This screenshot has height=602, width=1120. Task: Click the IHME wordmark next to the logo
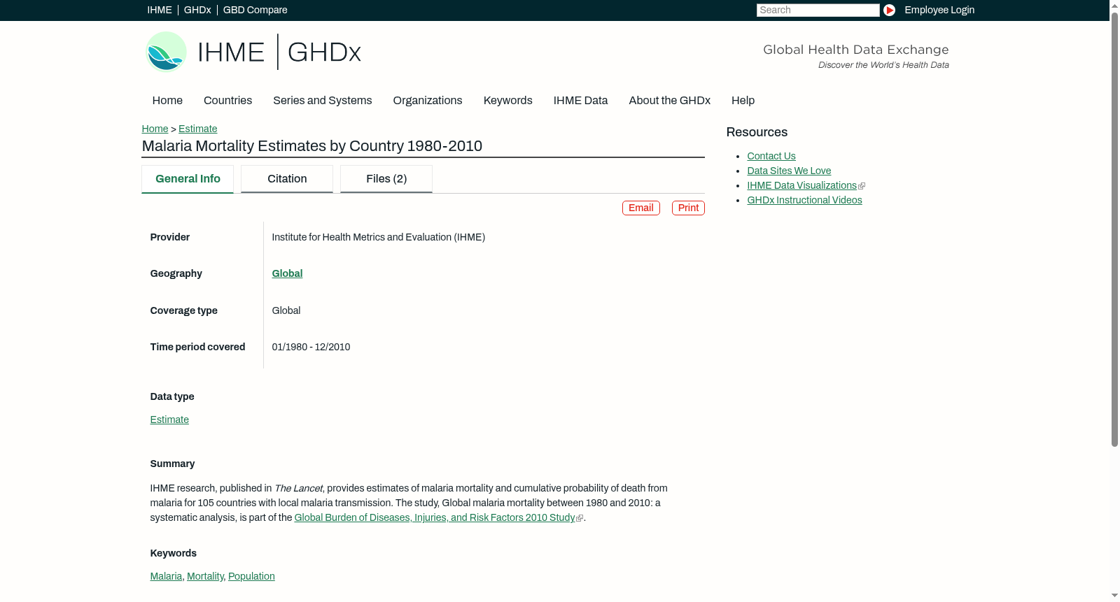coord(231,52)
